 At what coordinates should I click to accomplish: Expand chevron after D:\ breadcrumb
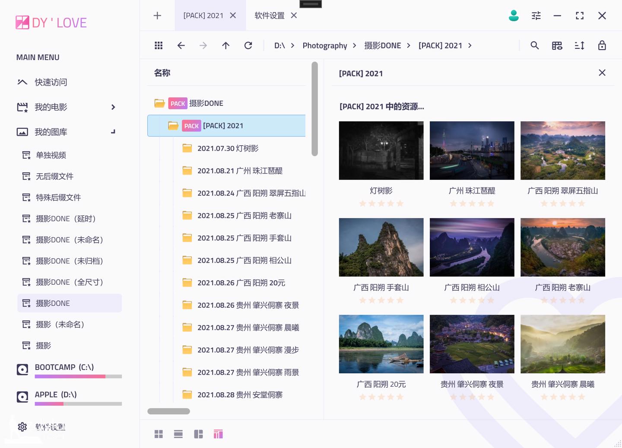[292, 45]
